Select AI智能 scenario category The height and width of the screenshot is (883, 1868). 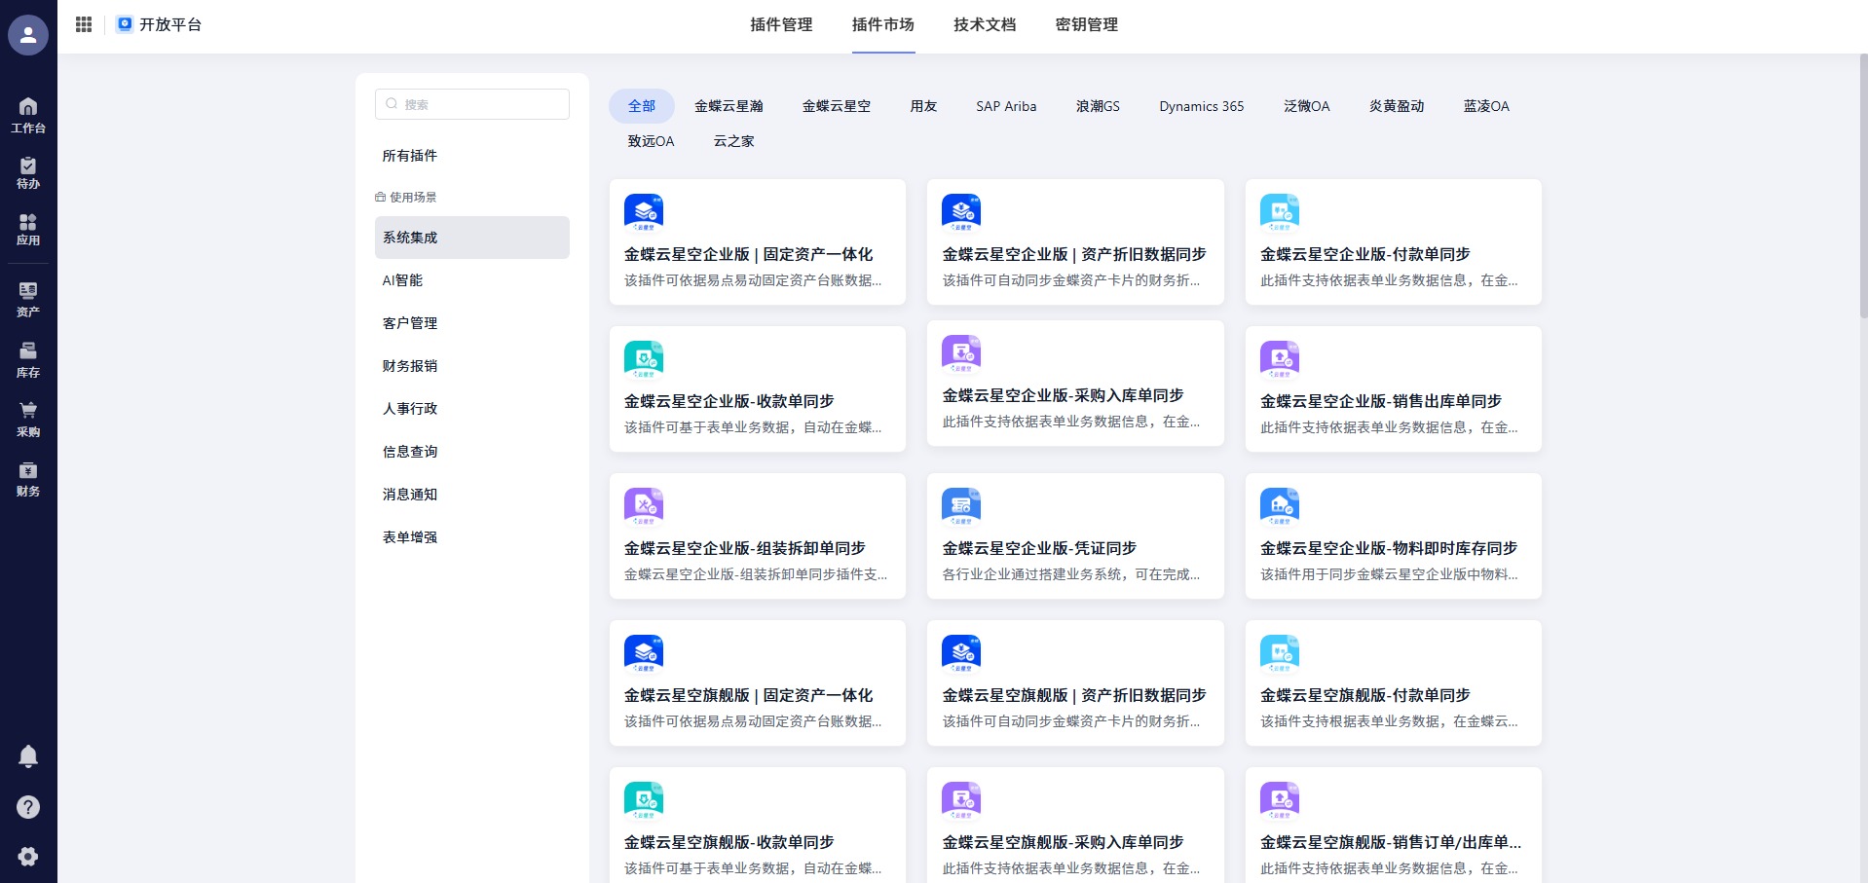(x=472, y=280)
